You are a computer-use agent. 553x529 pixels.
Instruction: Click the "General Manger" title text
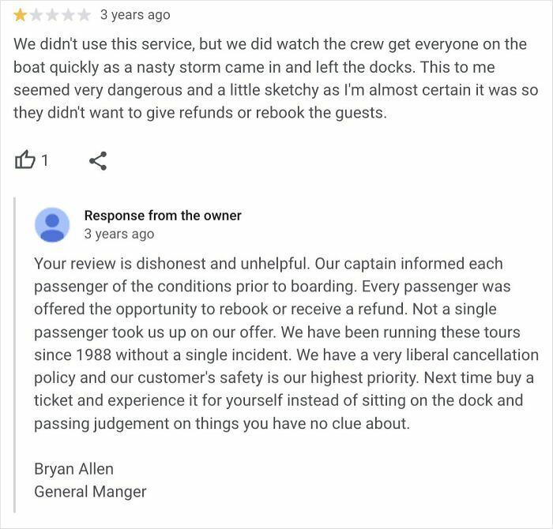(x=90, y=491)
